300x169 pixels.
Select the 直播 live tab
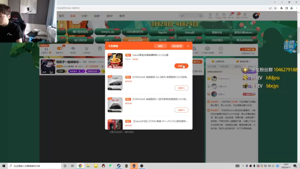(x=73, y=16)
